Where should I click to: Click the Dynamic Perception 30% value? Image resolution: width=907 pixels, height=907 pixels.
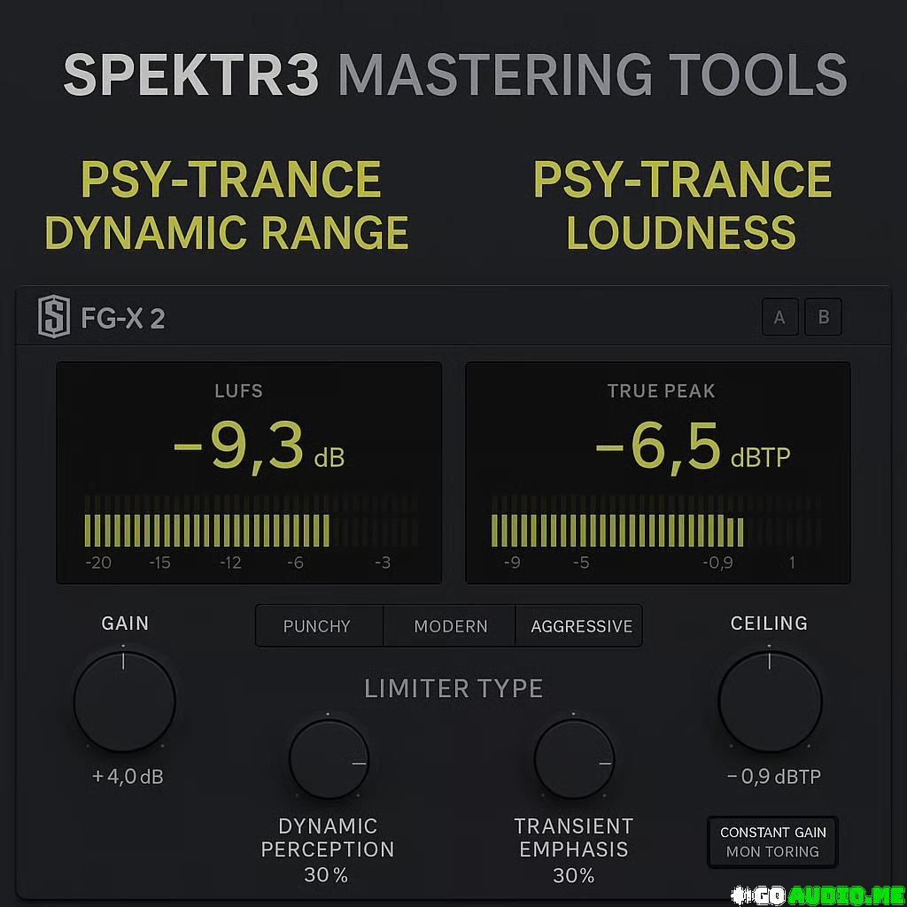click(x=327, y=876)
